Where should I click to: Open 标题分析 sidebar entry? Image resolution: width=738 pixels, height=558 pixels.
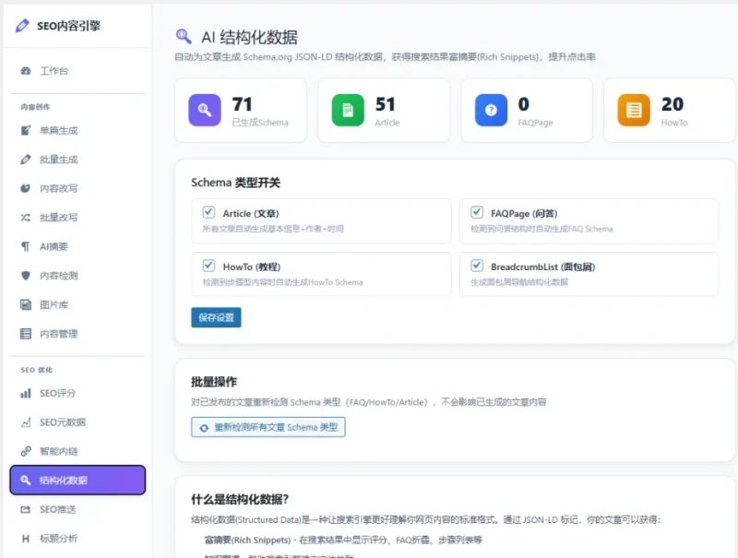(x=77, y=539)
